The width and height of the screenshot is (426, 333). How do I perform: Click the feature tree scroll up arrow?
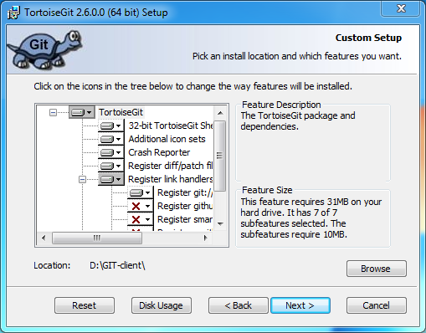tap(220, 113)
